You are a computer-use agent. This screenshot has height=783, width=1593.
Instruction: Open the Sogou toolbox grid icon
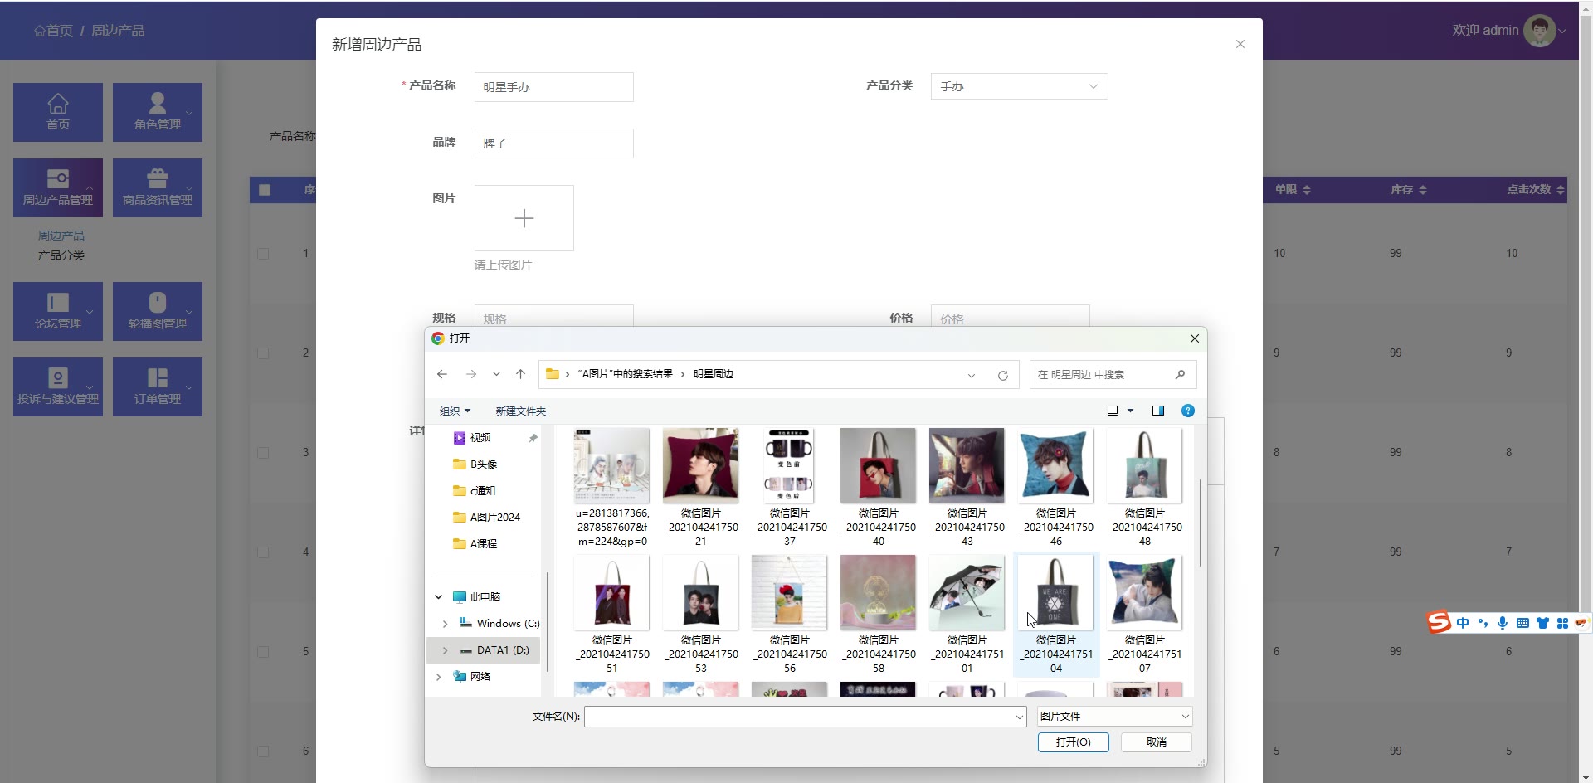[x=1562, y=623]
